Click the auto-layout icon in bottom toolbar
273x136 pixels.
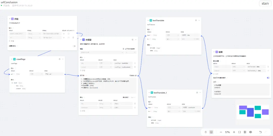click(x=245, y=132)
